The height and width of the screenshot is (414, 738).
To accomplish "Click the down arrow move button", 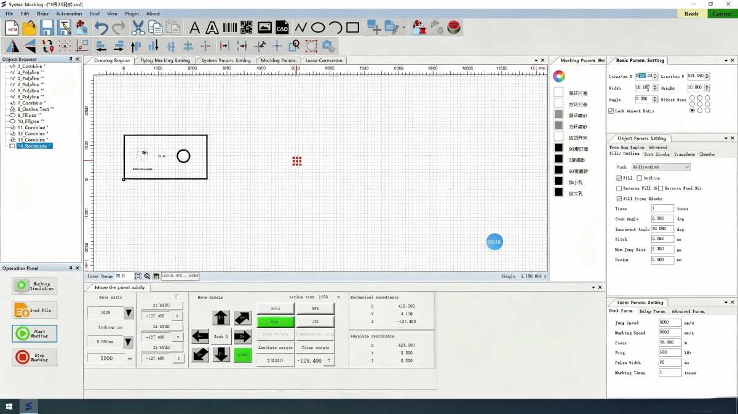I will click(x=221, y=354).
